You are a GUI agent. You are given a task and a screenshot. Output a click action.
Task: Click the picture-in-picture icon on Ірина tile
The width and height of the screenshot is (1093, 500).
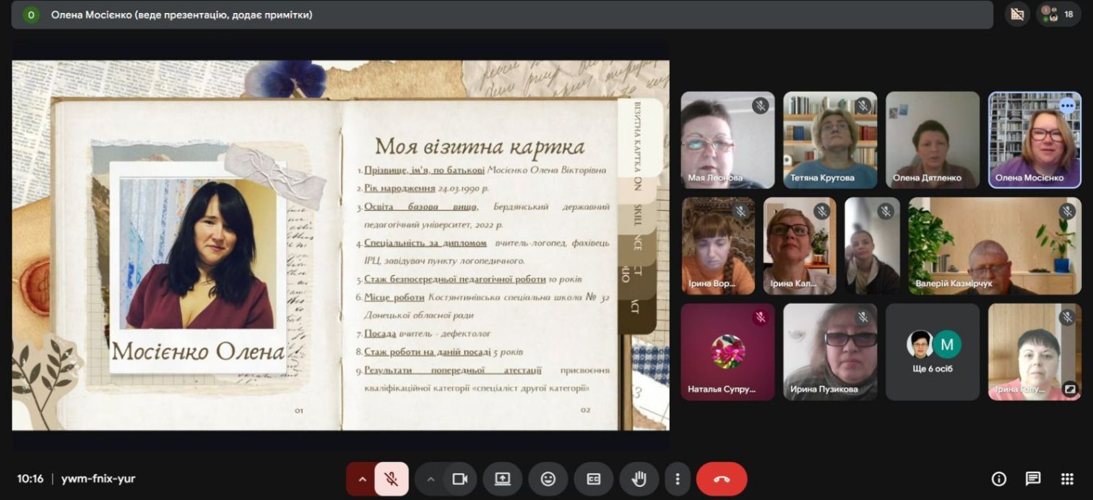tap(1070, 389)
